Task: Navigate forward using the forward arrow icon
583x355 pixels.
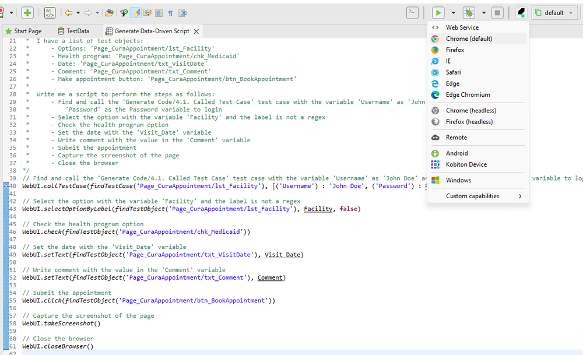Action: pyautogui.click(x=88, y=12)
